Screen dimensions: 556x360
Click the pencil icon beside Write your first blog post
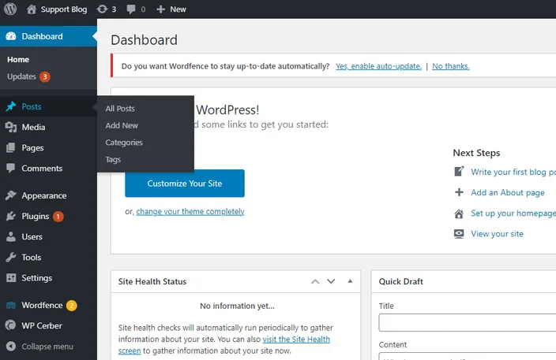click(459, 172)
